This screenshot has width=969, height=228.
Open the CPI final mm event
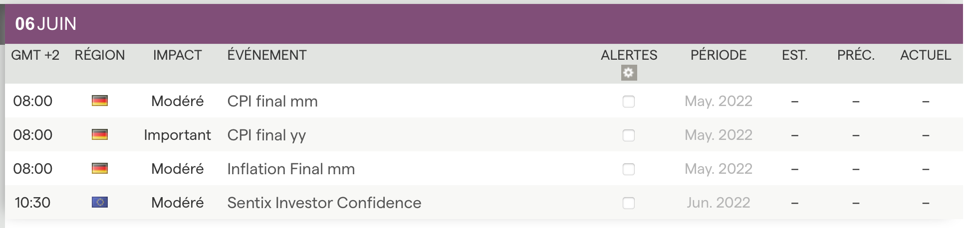[272, 102]
